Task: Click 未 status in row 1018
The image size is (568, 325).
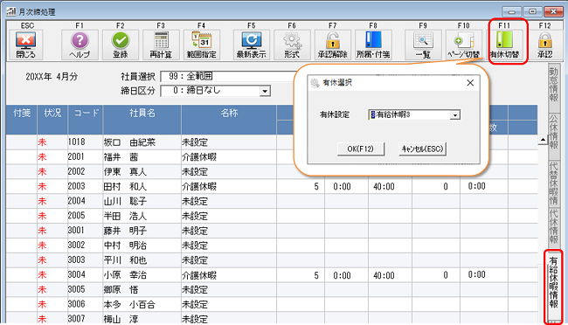Action: click(43, 142)
